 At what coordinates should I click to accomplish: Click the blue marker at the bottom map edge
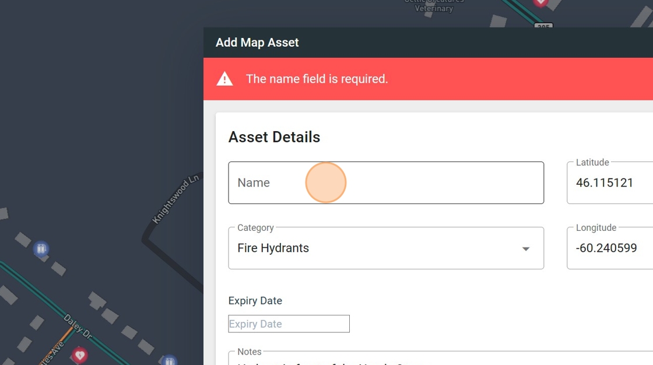[x=169, y=361]
